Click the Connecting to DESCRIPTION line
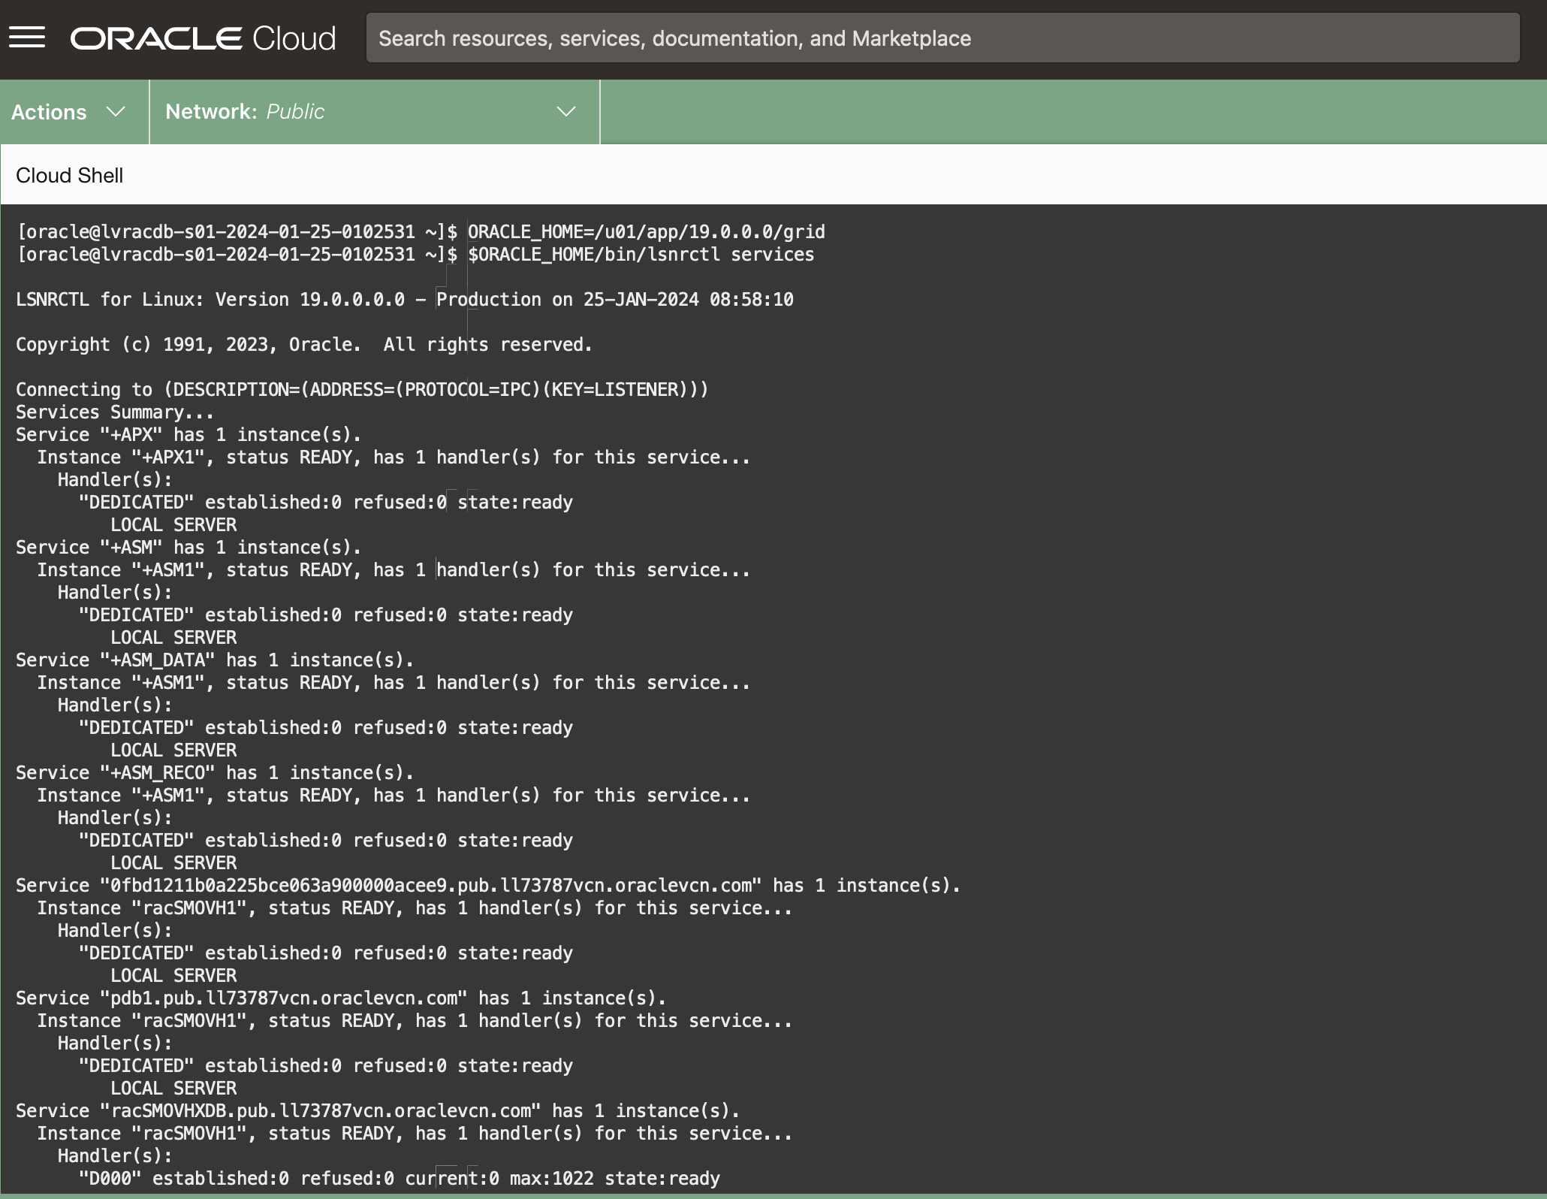Screen dimensions: 1547x1199 point(361,390)
